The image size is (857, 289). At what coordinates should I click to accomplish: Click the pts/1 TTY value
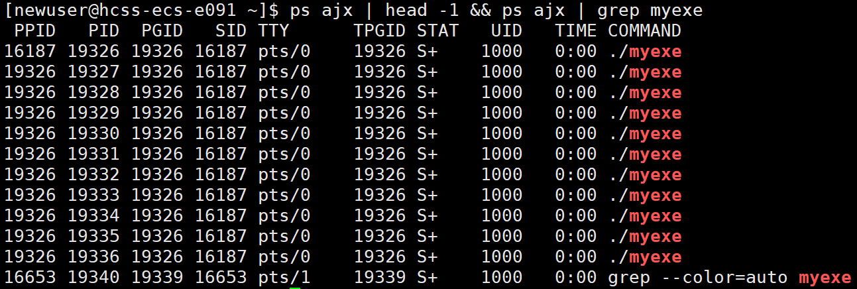click(284, 277)
